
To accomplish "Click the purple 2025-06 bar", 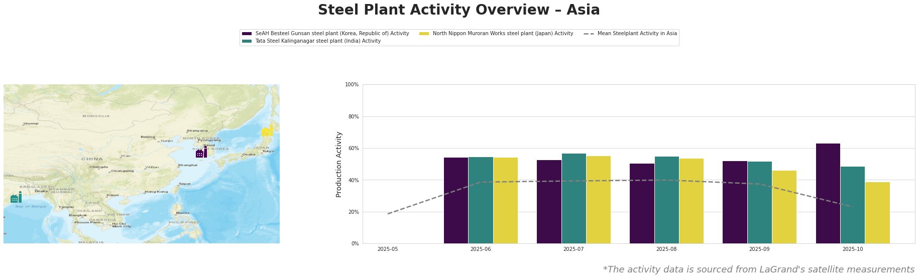I will tap(455, 200).
